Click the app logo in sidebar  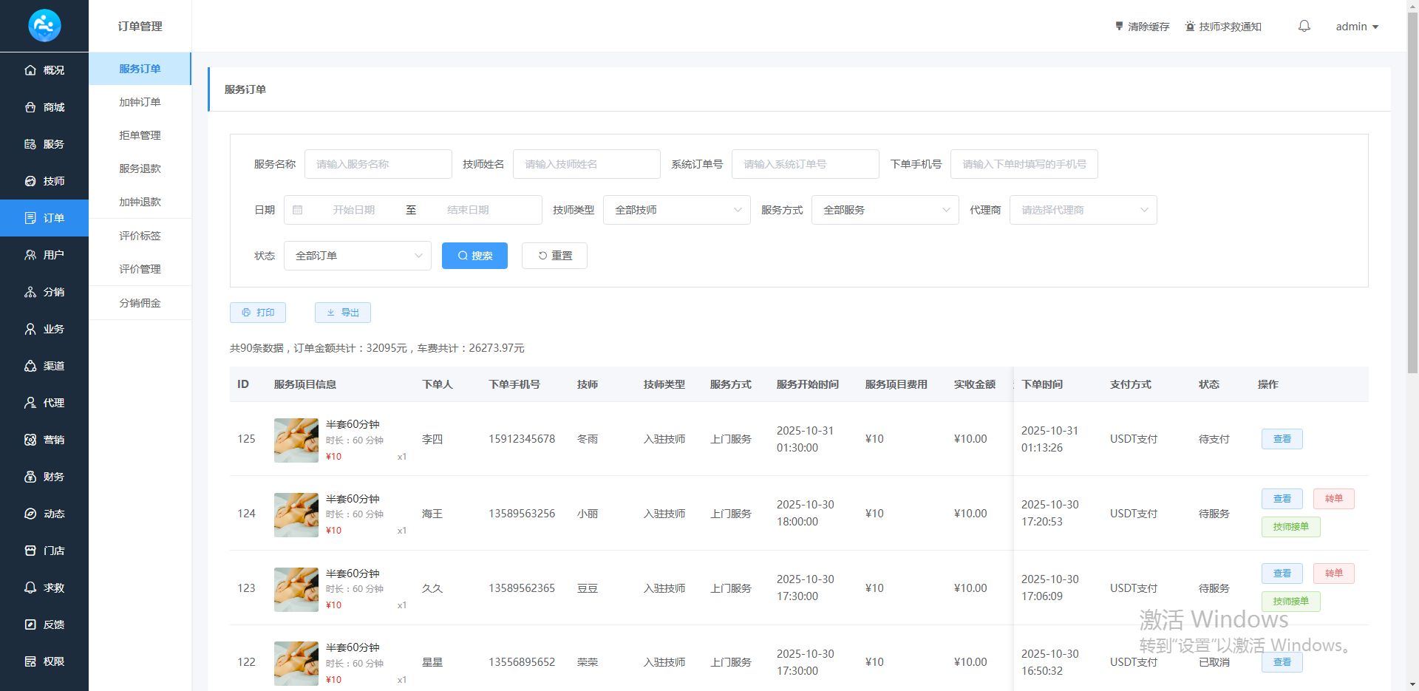click(x=44, y=26)
